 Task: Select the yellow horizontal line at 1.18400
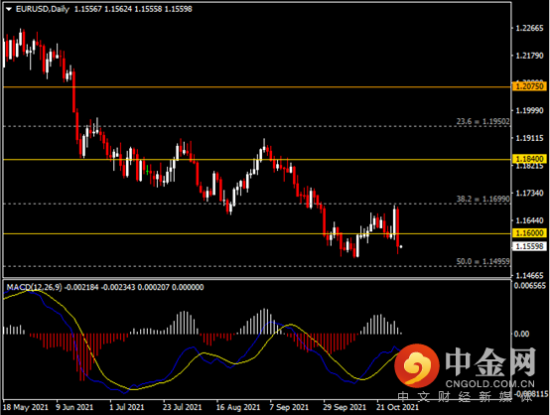coord(256,159)
